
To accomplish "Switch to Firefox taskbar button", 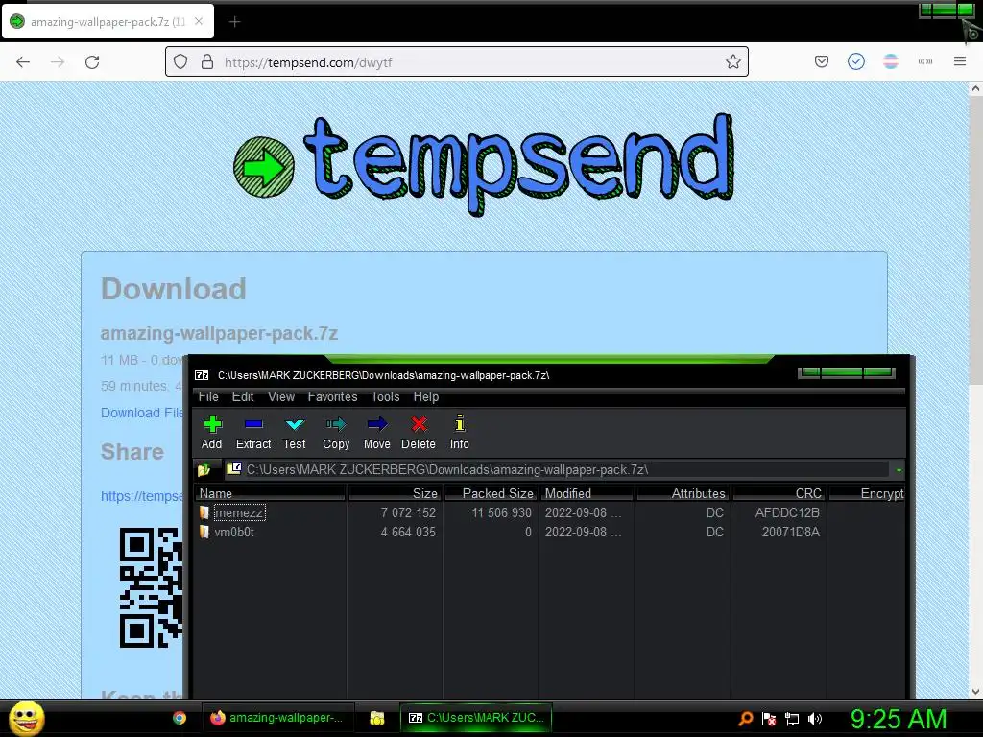I will tap(277, 718).
